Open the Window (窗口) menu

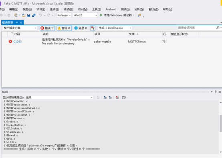153,9
